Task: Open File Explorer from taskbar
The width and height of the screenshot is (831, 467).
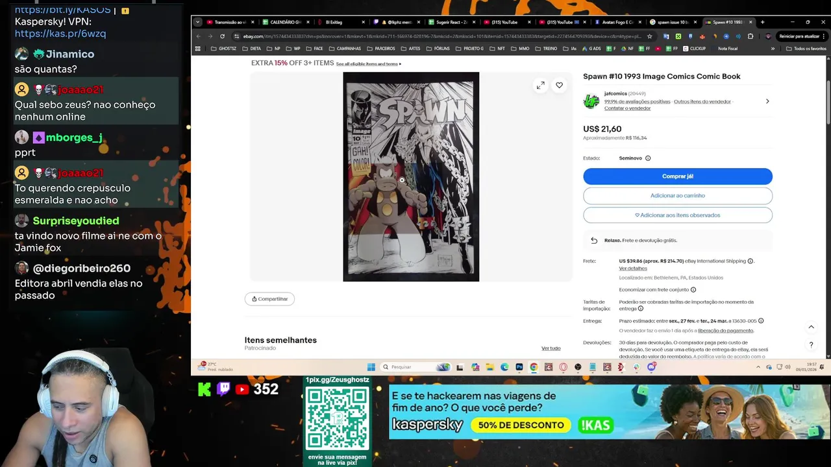Action: [490, 367]
